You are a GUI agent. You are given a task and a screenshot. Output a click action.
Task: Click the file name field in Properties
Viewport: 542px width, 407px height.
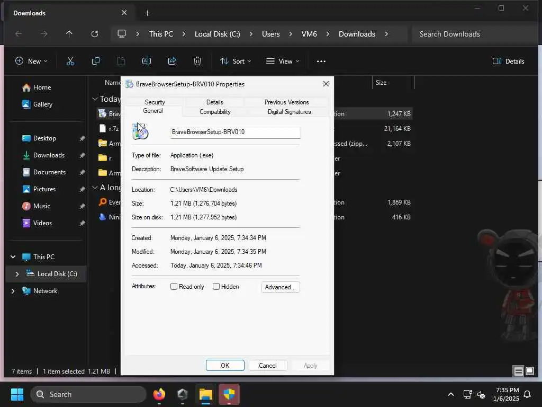[x=235, y=132]
